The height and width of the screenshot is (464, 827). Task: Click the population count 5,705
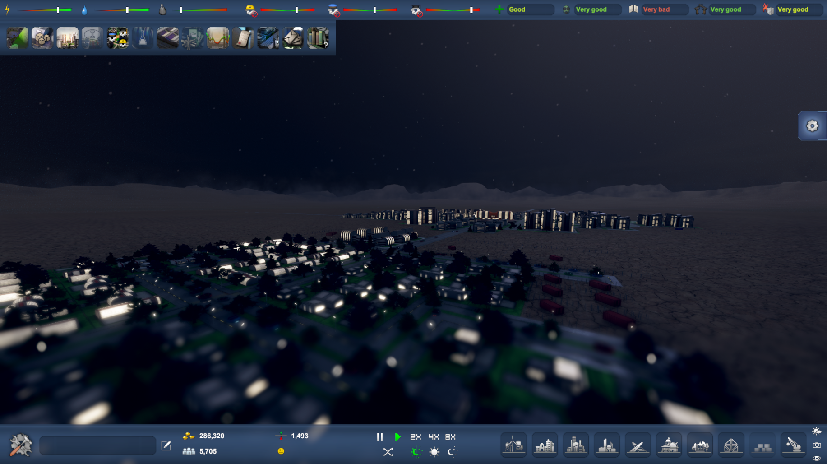point(208,451)
